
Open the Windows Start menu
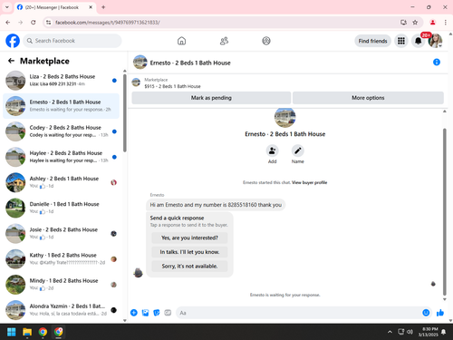(12, 332)
